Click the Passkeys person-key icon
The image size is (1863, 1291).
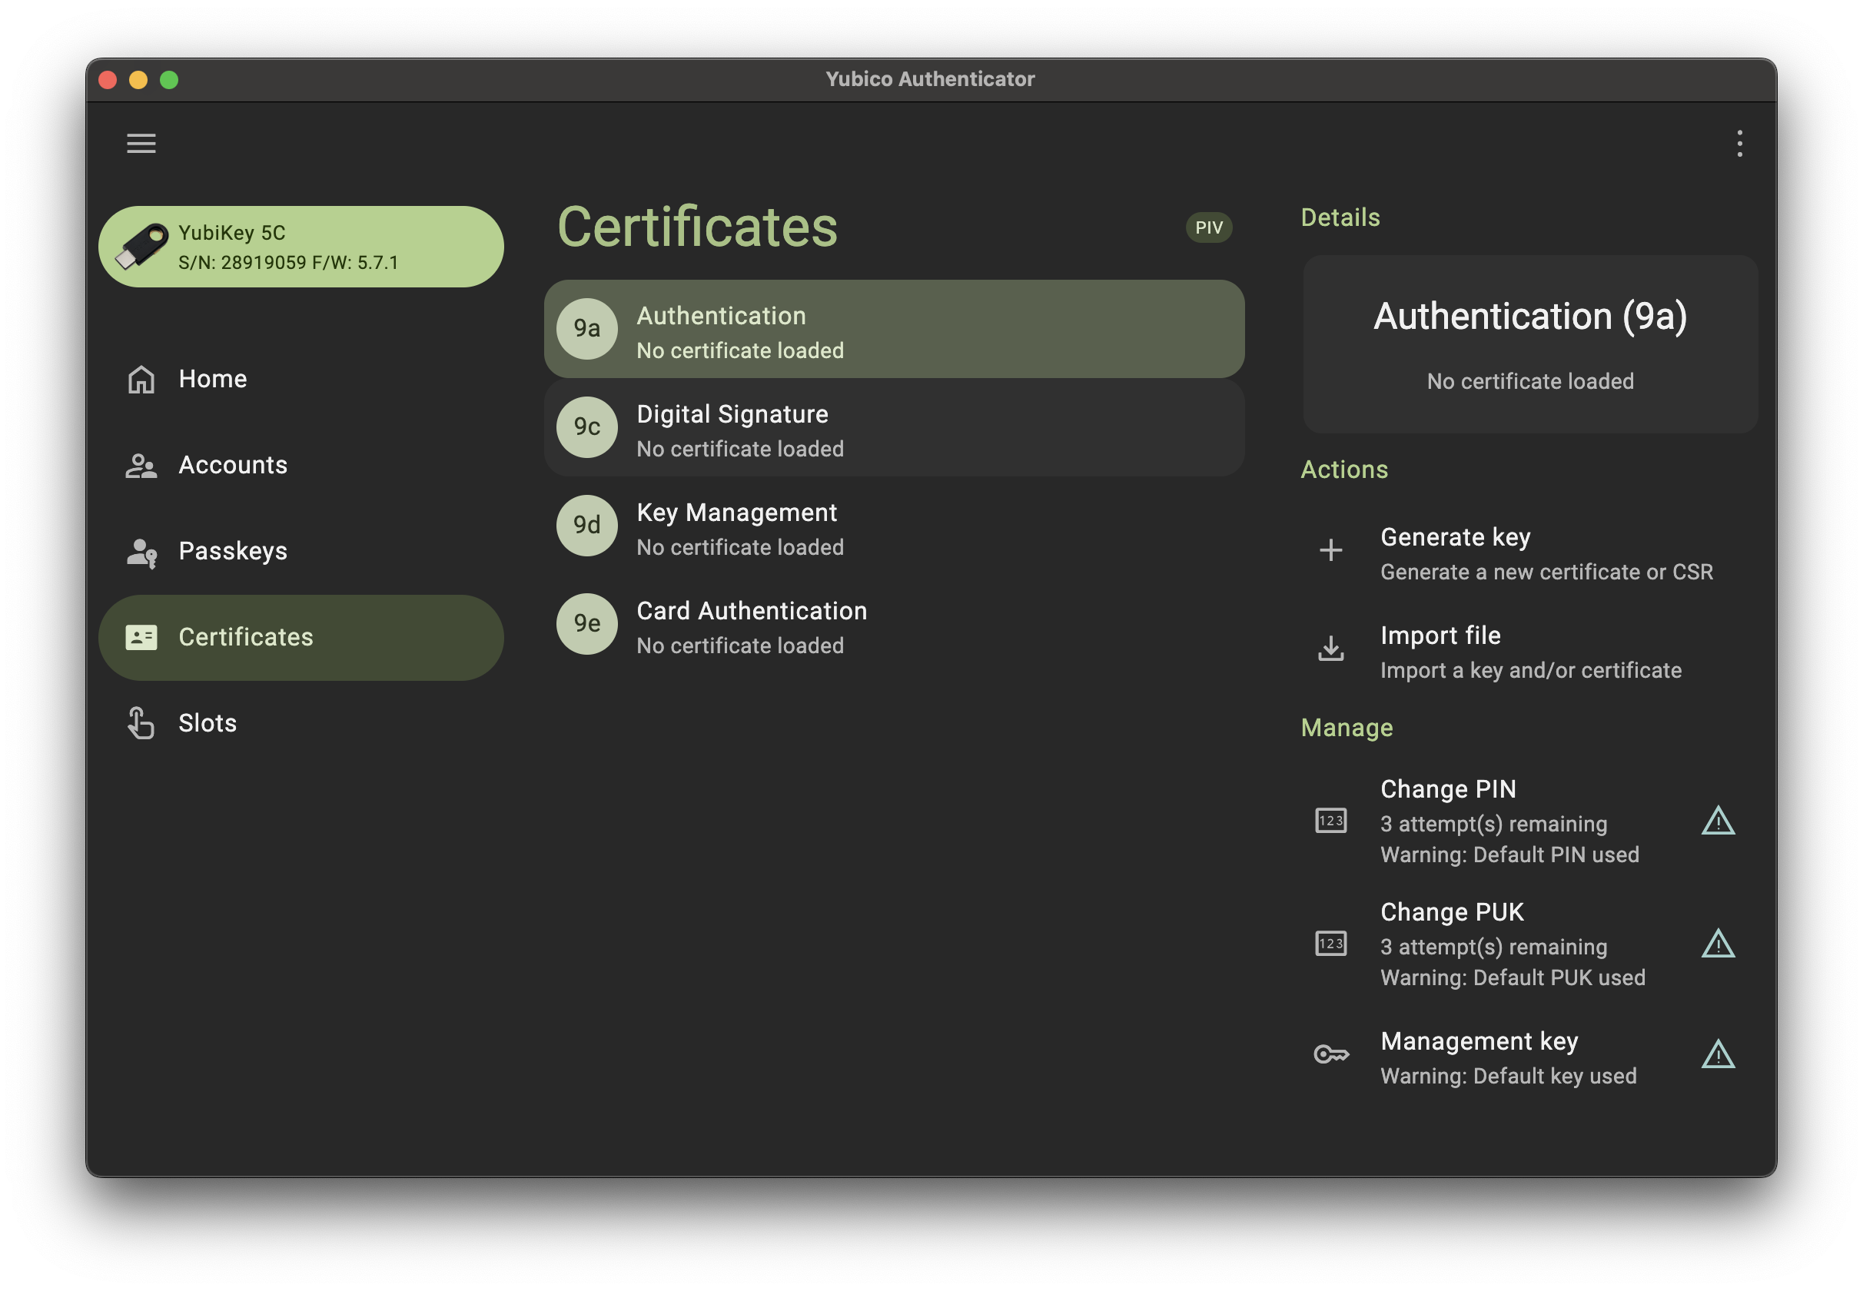point(141,553)
